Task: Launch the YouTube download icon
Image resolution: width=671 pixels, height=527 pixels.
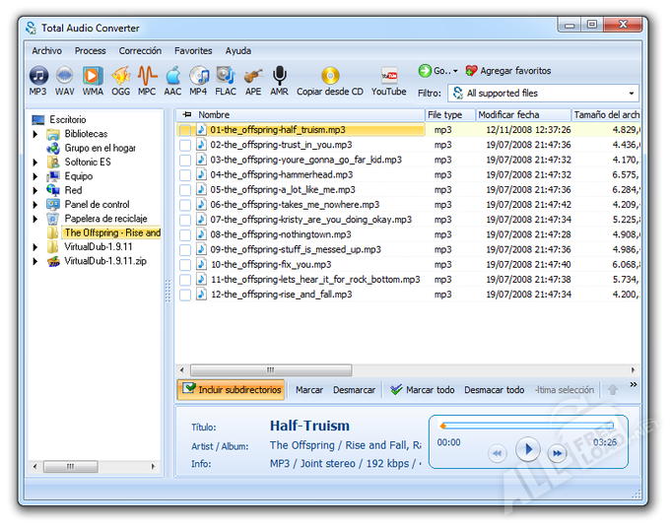Action: point(389,76)
